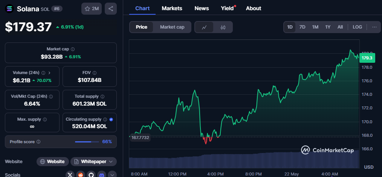This screenshot has width=382, height=177.
Task: Open Circulating supply info icon
Action: [x=105, y=120]
